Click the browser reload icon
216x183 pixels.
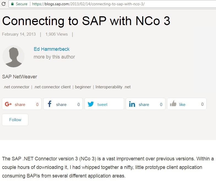click(x=4, y=4)
